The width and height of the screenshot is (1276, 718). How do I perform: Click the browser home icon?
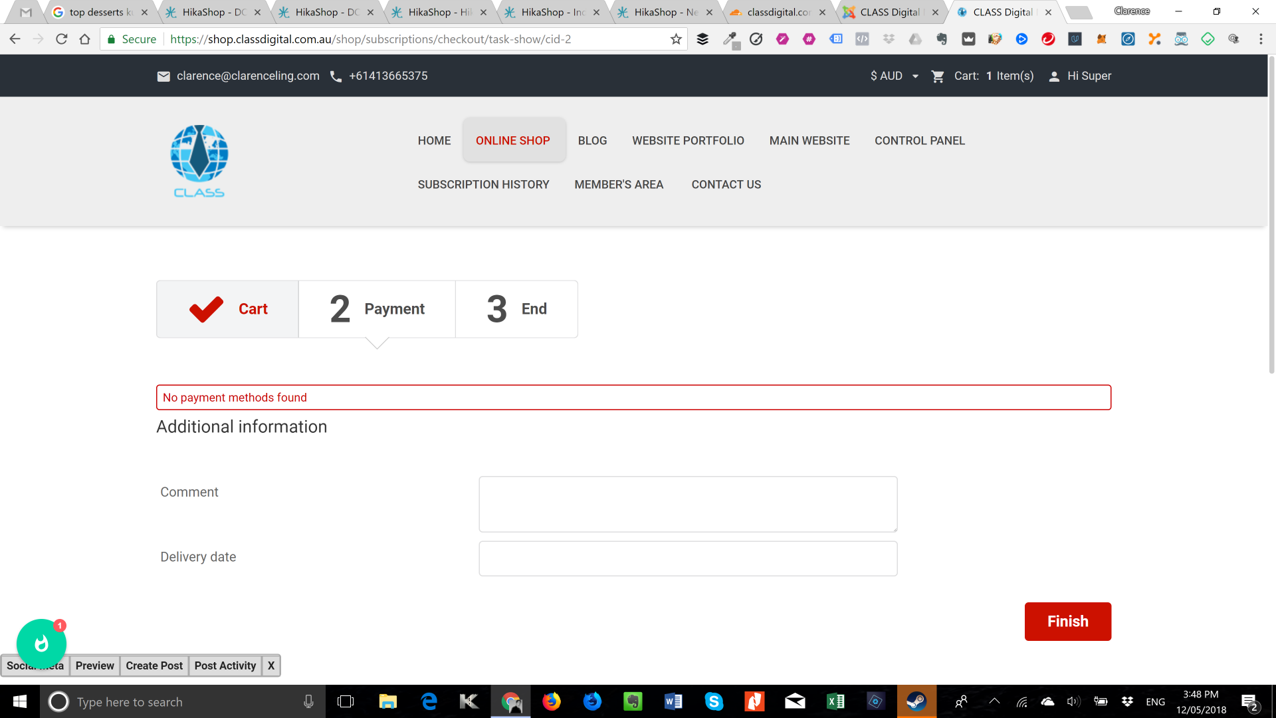[x=84, y=39]
